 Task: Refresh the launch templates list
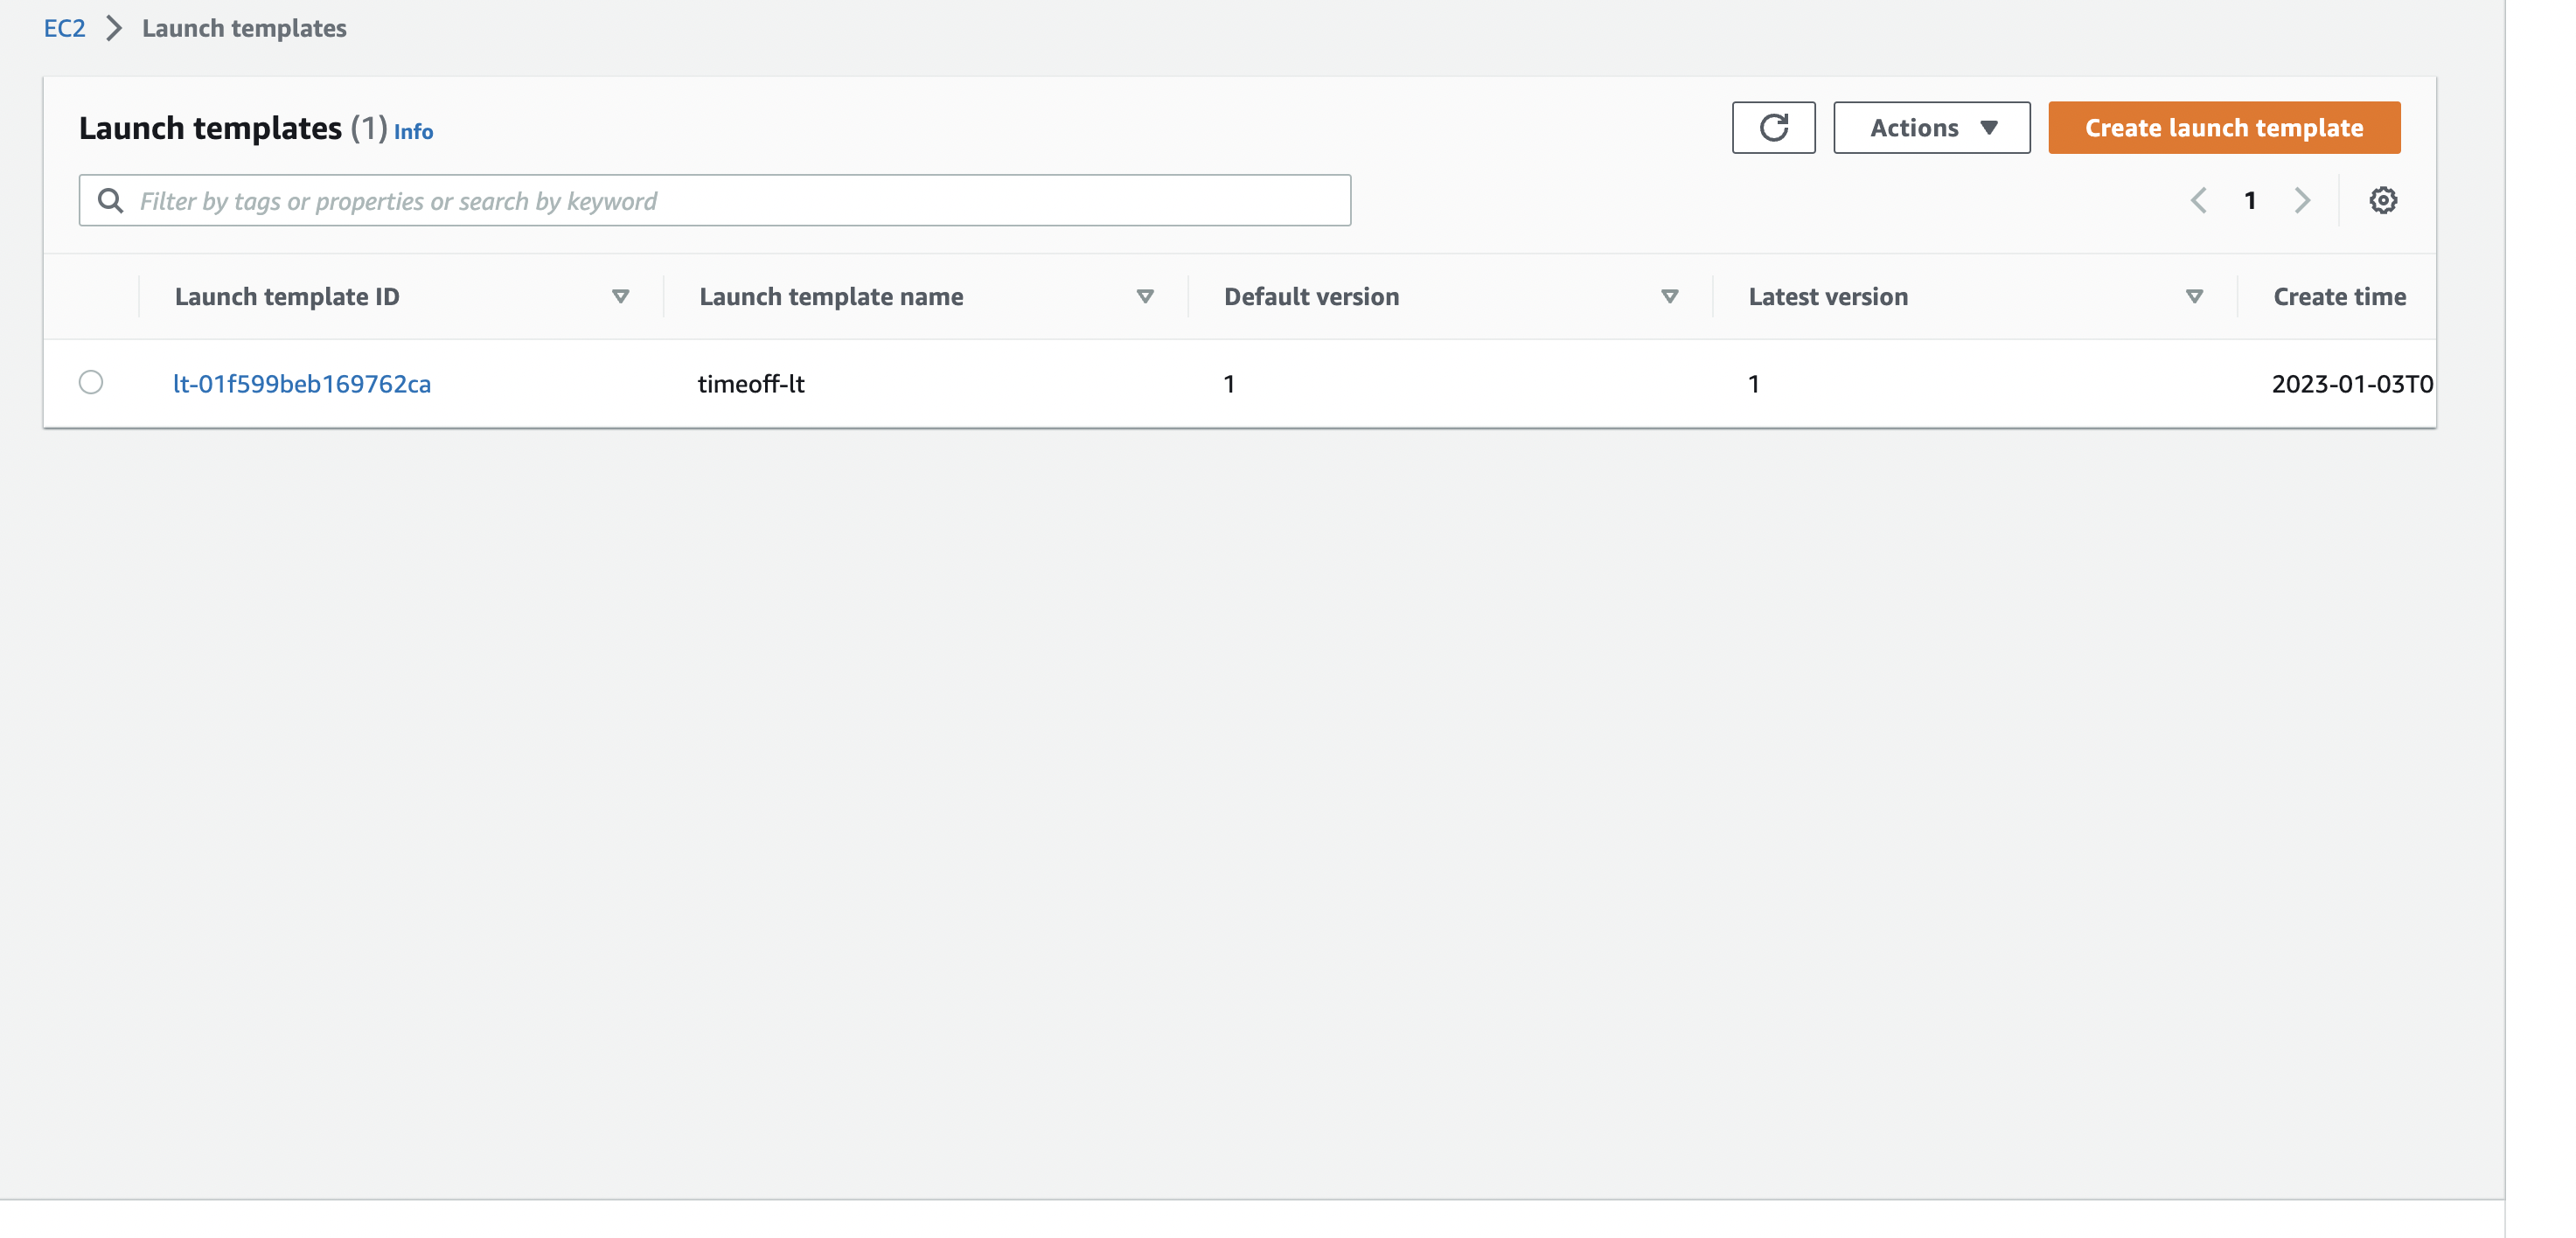coord(1775,127)
